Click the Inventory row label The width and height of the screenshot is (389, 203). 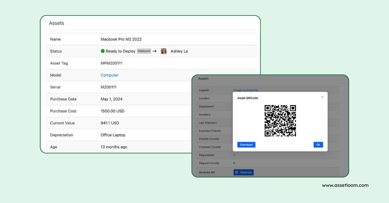point(205,115)
